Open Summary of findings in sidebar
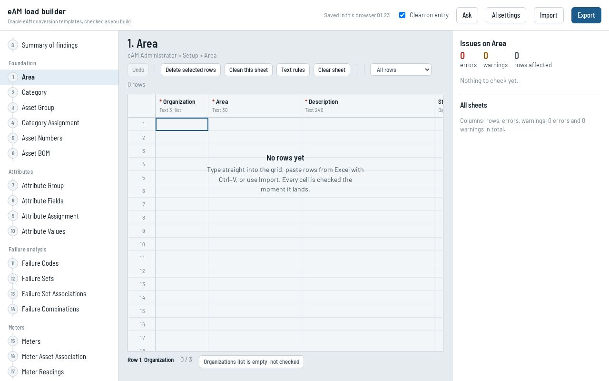Viewport: 609px width, 381px height. tap(59, 45)
